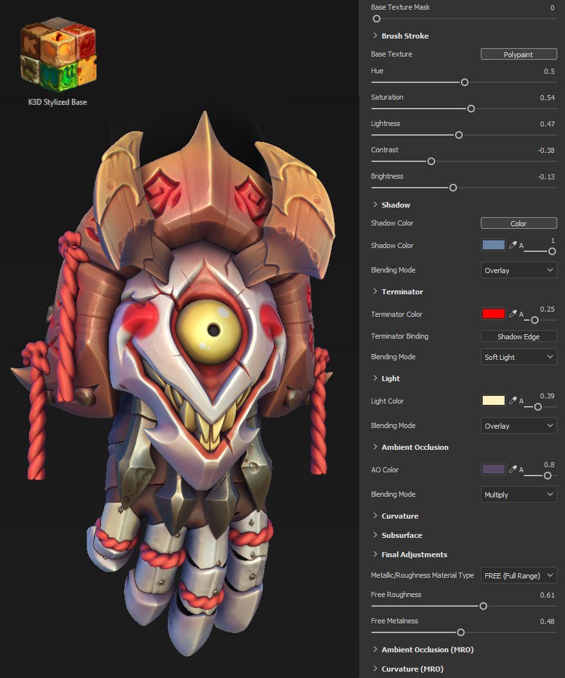Pick Terminator Color with the eyedropper

(x=513, y=314)
